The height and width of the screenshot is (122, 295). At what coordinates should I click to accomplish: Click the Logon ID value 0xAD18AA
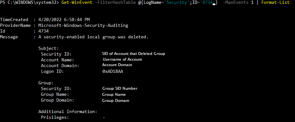coord(113,71)
